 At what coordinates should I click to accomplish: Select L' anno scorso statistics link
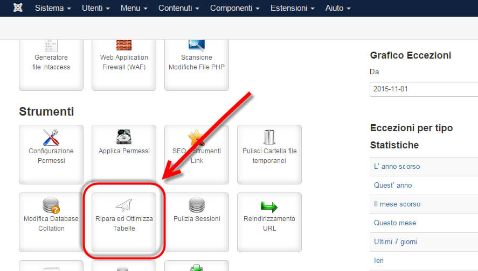[397, 167]
